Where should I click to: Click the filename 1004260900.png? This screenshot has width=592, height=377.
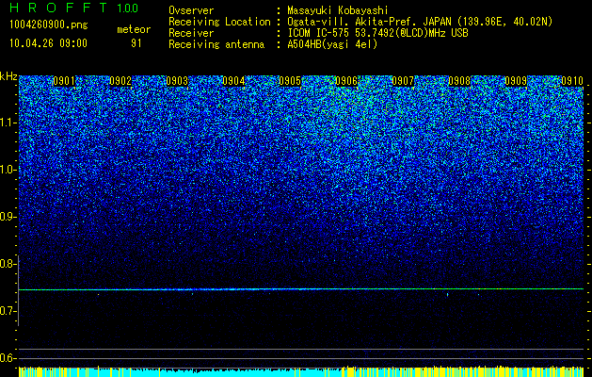pyautogui.click(x=49, y=25)
